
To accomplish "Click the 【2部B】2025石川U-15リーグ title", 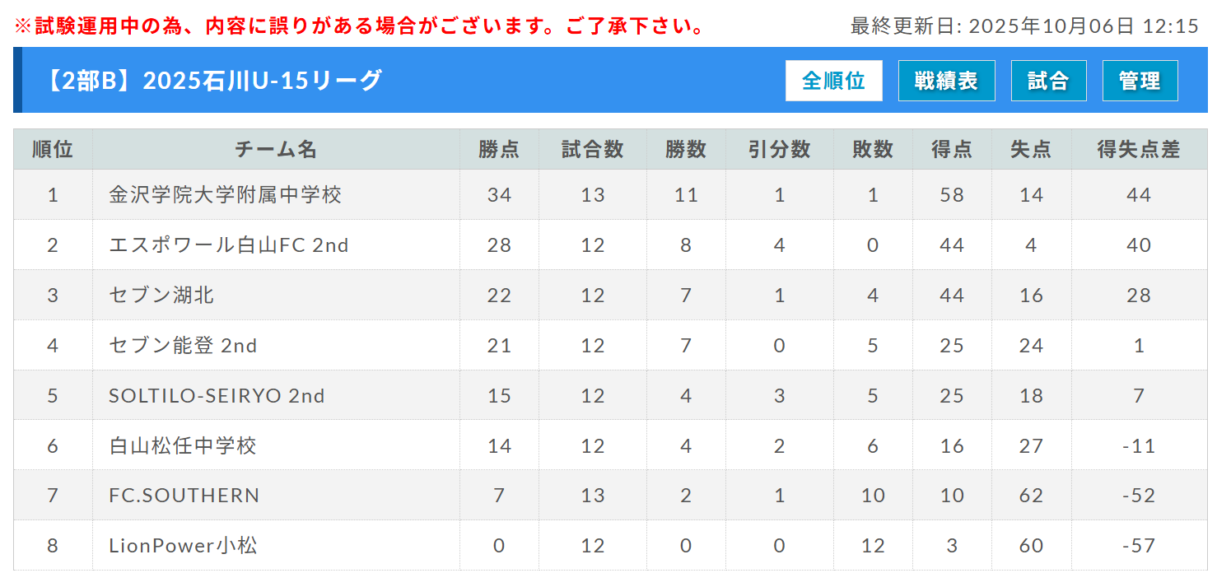I will pyautogui.click(x=213, y=81).
